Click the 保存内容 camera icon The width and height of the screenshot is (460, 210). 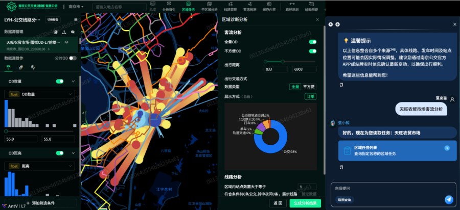point(269,4)
